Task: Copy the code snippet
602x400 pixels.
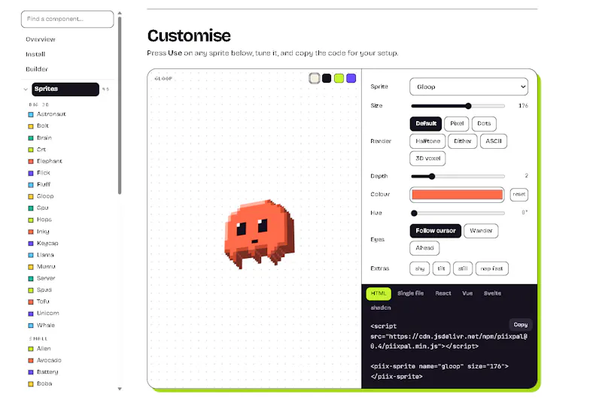Action: tap(521, 325)
